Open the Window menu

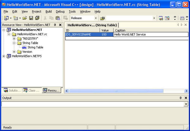click(x=85, y=11)
